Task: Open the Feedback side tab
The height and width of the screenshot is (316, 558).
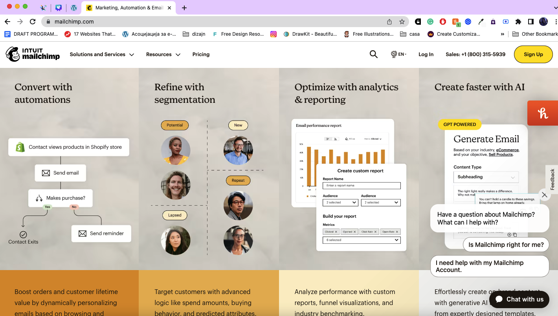Action: coord(552,179)
